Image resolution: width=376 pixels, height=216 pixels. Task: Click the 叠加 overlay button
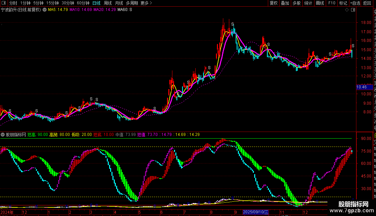pyautogui.click(x=285, y=3)
